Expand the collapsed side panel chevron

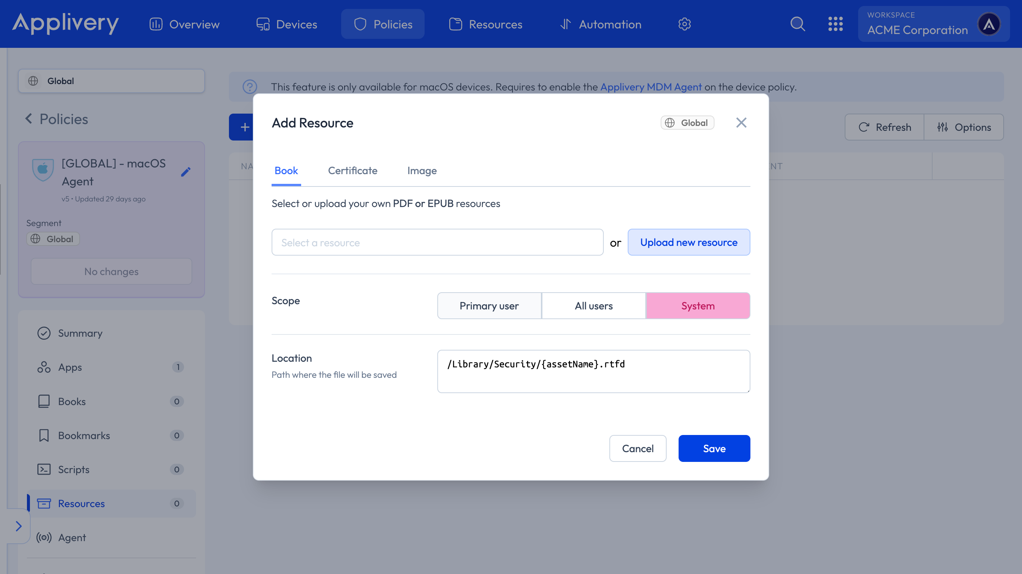(18, 526)
